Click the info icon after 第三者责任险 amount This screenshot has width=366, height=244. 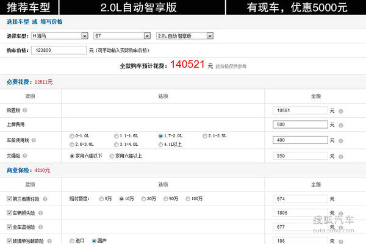[340, 199]
